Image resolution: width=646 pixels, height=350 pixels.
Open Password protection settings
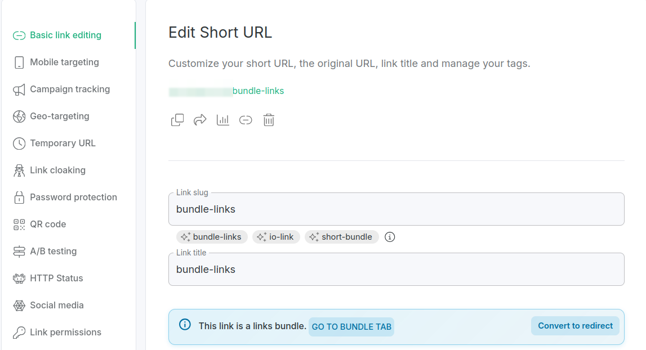tap(73, 198)
